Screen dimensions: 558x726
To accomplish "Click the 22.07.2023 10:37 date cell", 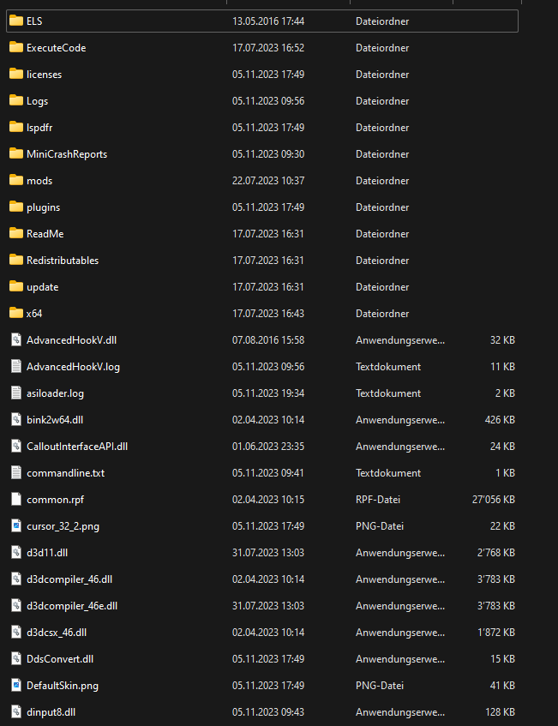I will coord(268,181).
